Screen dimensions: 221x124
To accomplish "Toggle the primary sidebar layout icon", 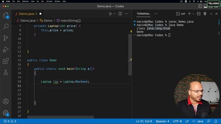I will pos(200,6).
